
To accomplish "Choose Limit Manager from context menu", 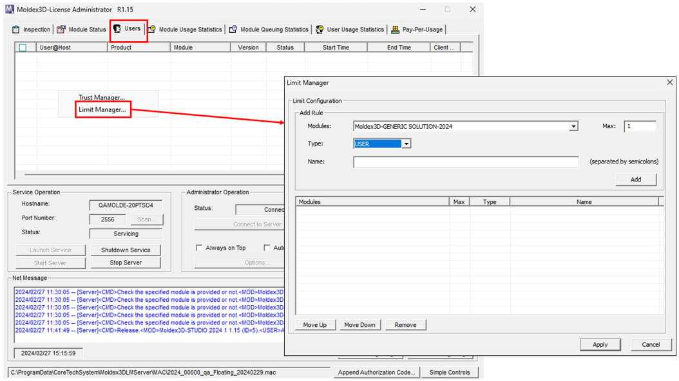I will pos(102,109).
